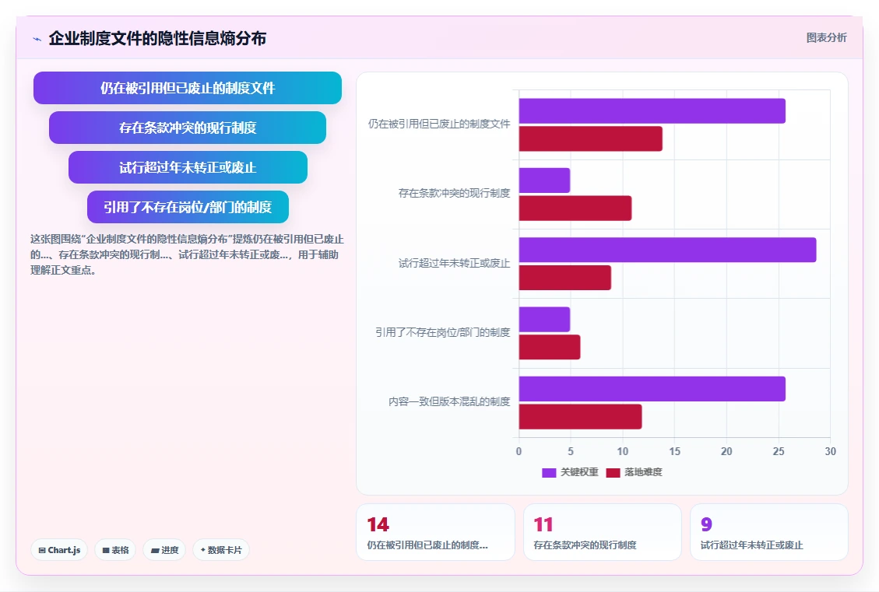
Task: Click red bar for 内容一致但版本混乱的制度
Action: [580, 417]
